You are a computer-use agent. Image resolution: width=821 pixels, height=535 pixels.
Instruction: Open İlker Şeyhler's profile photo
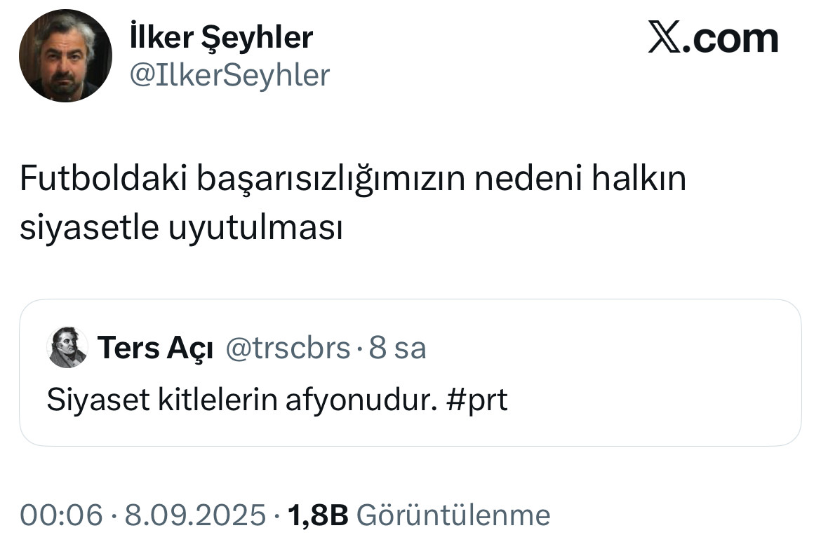coord(65,56)
